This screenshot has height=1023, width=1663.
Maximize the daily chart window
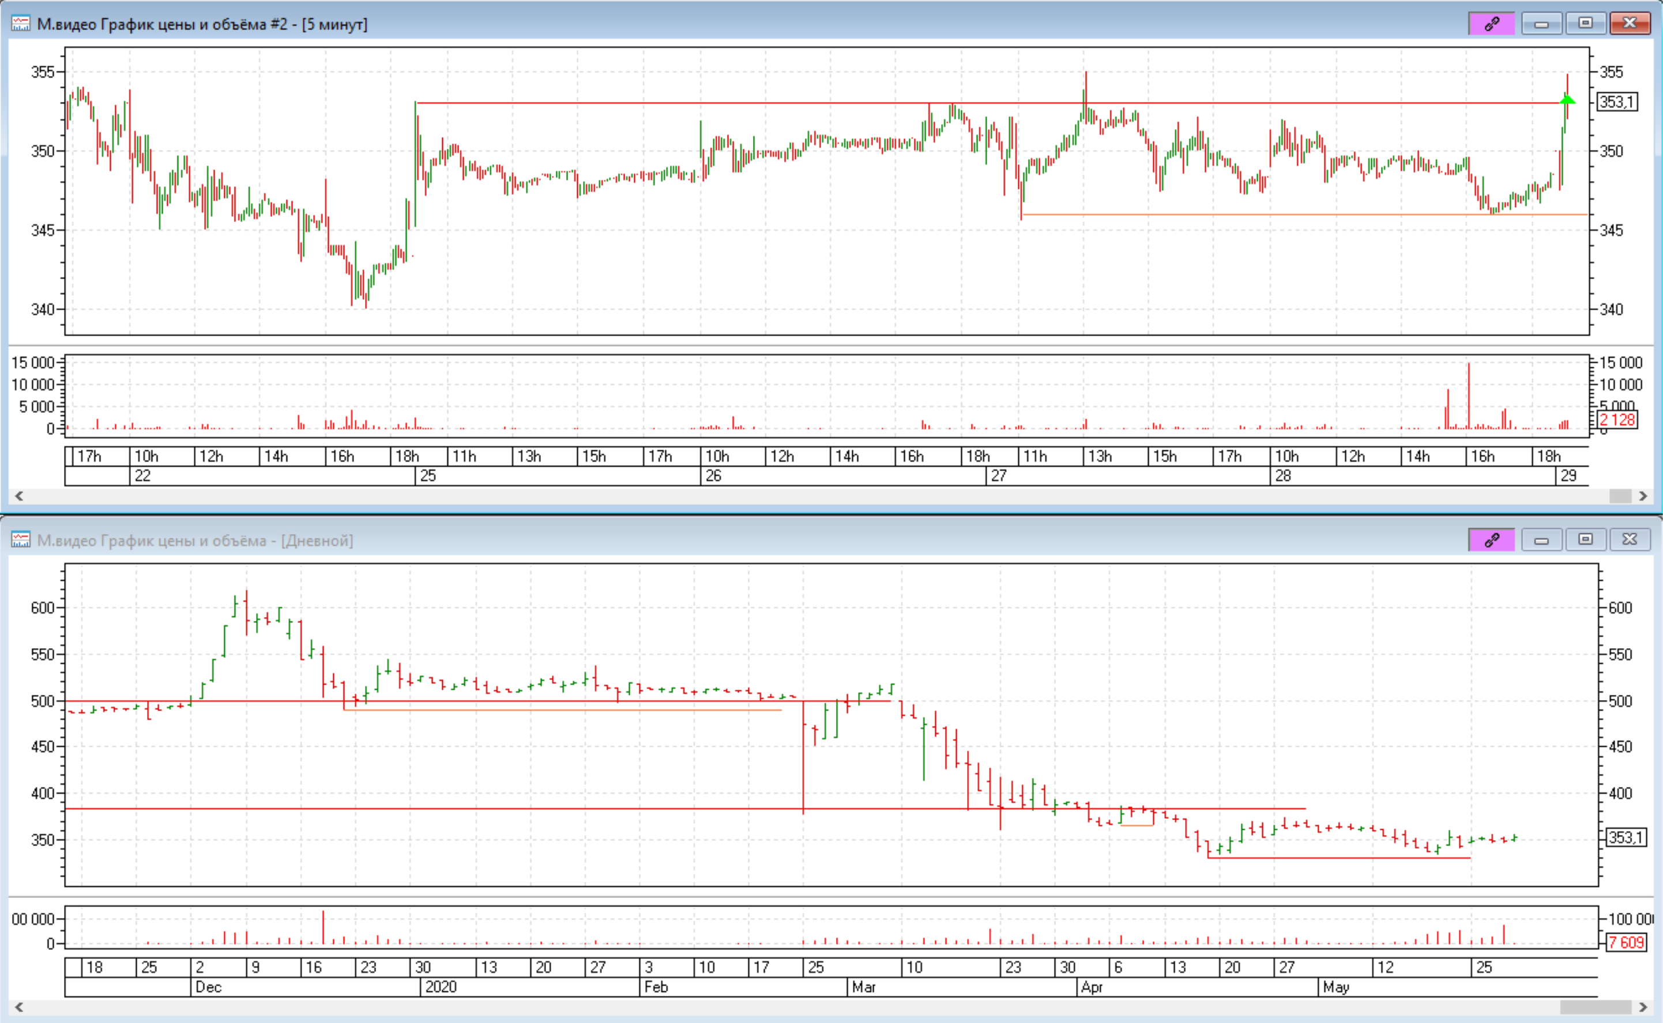[x=1585, y=540]
